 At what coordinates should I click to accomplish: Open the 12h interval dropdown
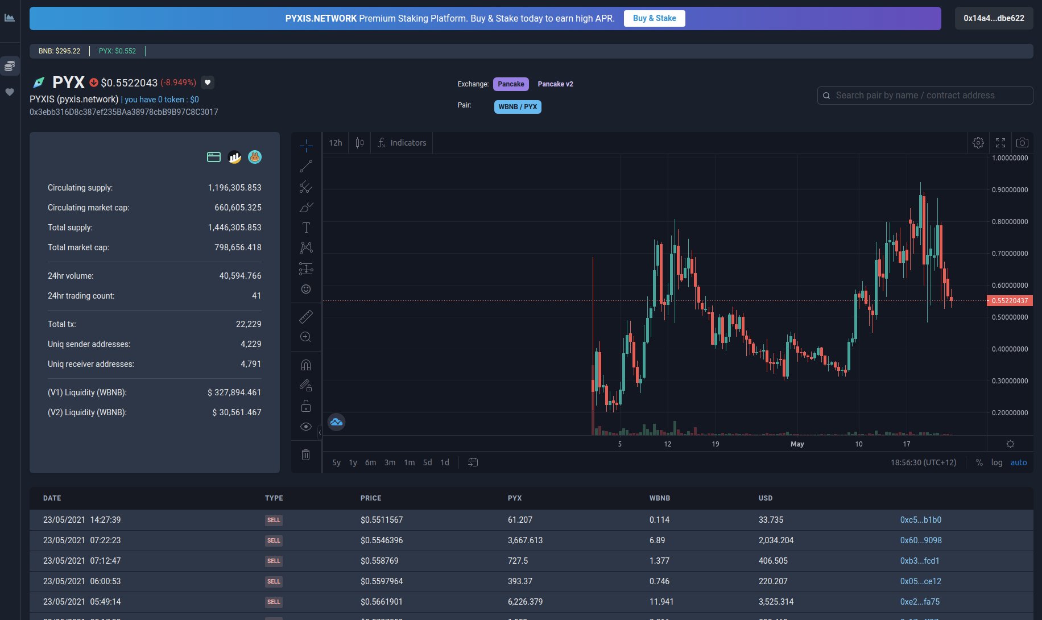[x=336, y=143]
